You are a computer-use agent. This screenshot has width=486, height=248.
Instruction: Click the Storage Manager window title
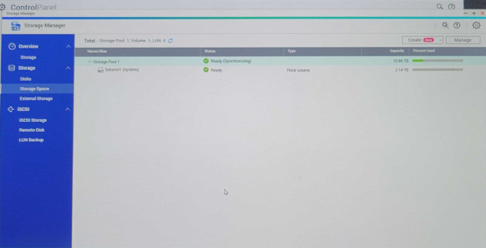point(45,25)
